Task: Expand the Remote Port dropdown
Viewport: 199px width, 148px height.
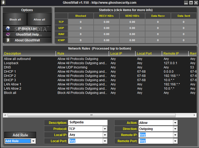Action: point(175,141)
